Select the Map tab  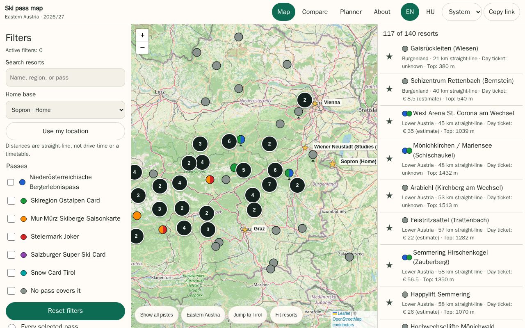coord(283,12)
